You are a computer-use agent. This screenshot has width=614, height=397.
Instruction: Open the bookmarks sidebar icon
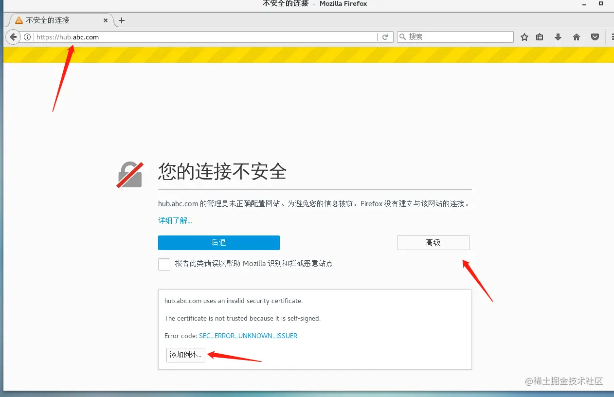(x=540, y=36)
